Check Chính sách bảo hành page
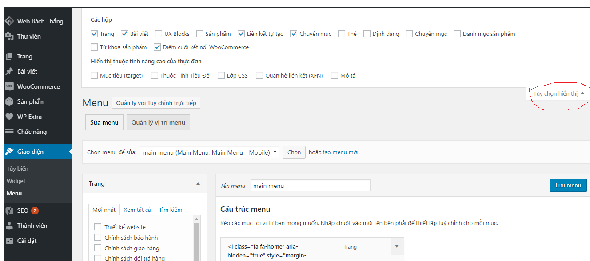590x261 pixels. tap(98, 238)
